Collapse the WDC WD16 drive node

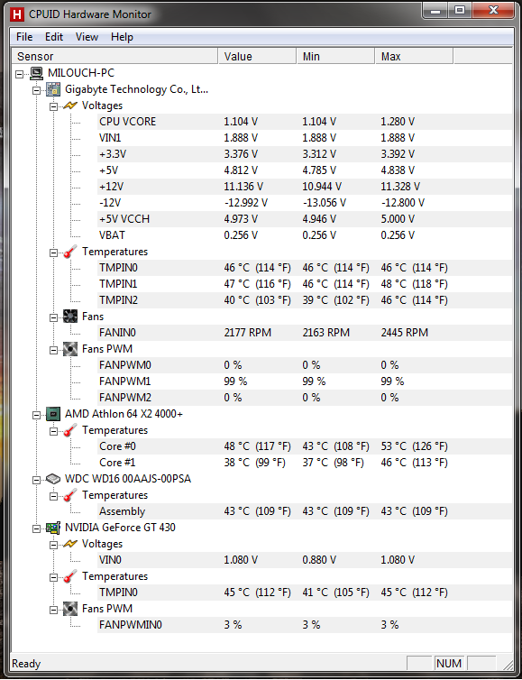coord(36,479)
